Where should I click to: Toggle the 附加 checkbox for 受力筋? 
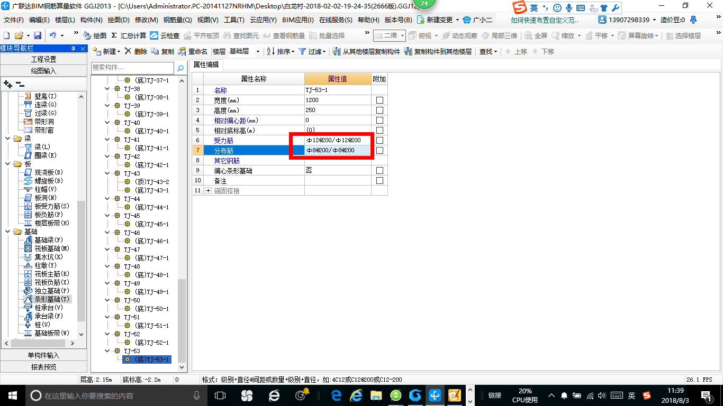pos(379,140)
